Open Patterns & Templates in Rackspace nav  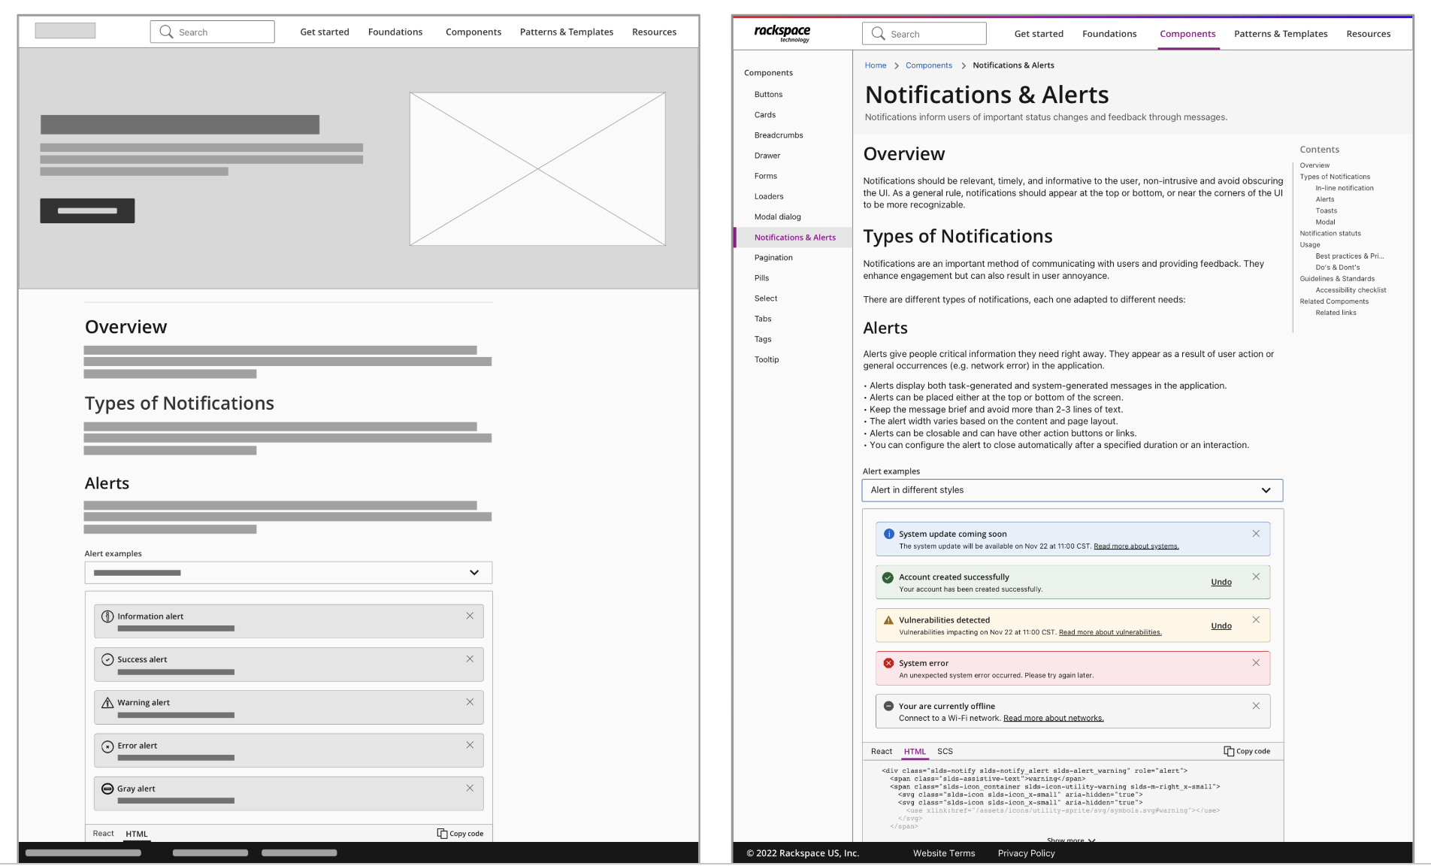[1280, 34]
